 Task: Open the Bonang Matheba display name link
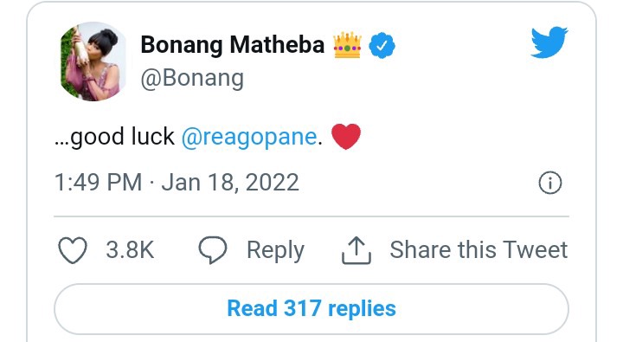[x=233, y=44]
